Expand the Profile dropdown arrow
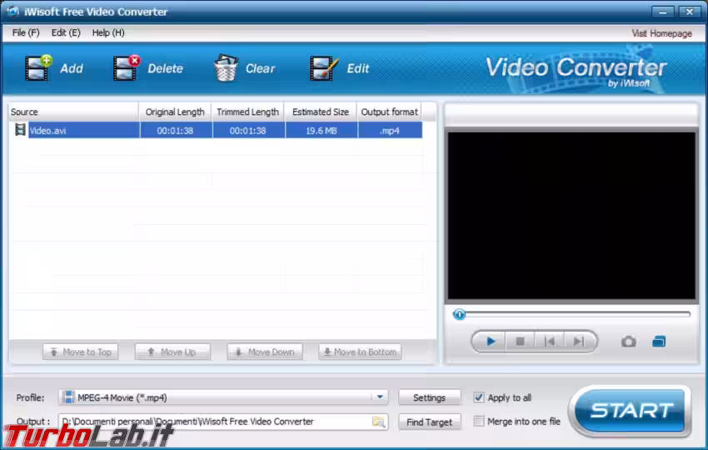 [380, 397]
